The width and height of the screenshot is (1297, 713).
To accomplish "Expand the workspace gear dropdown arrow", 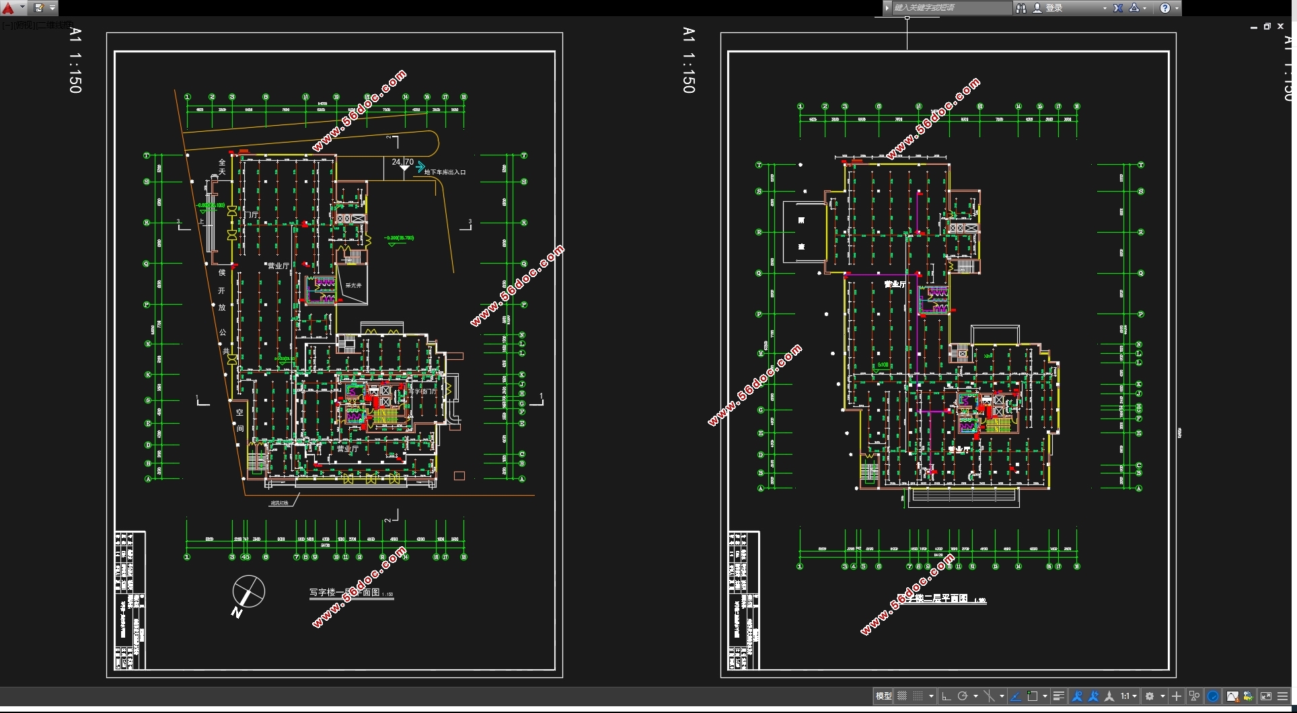I will coord(1162,696).
